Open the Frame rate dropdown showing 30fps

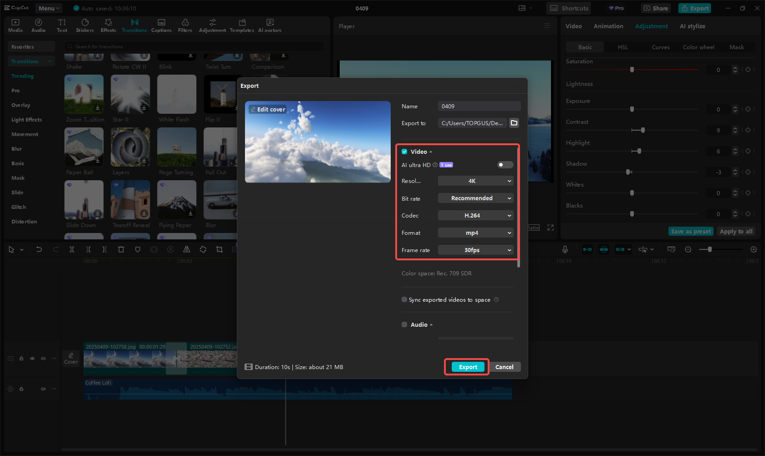[475, 250]
